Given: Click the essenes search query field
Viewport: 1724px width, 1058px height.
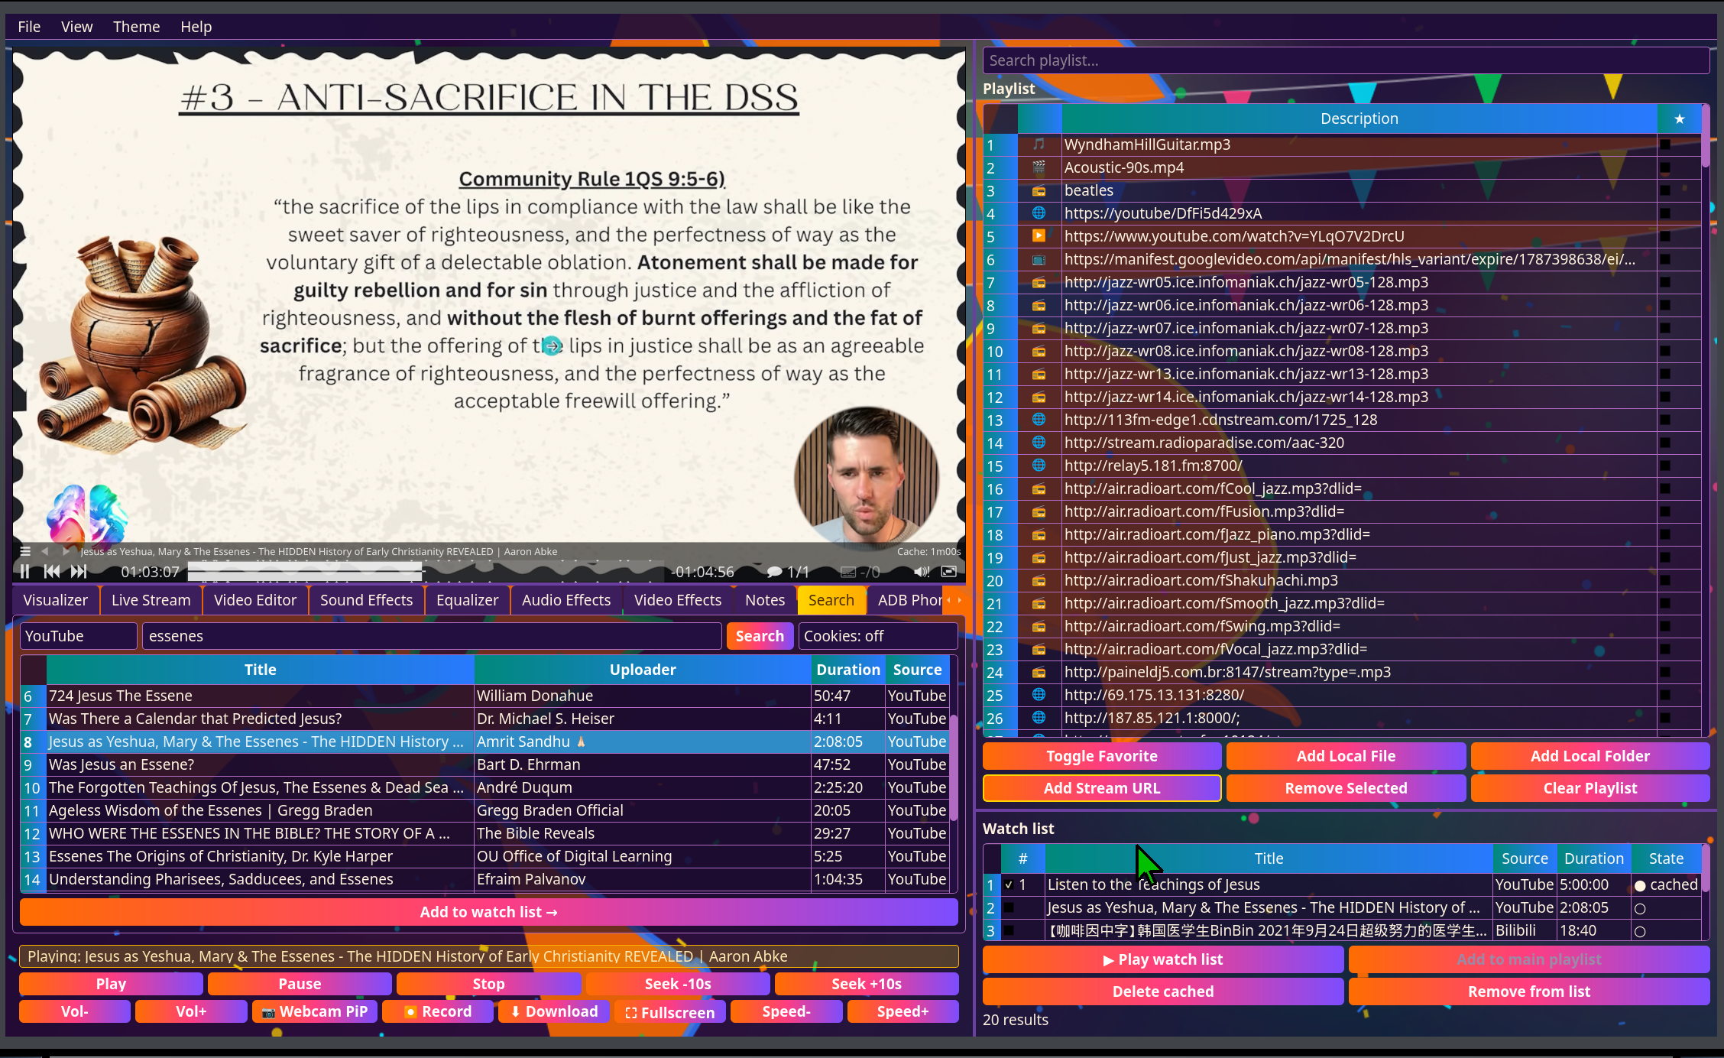Looking at the screenshot, I should [432, 636].
